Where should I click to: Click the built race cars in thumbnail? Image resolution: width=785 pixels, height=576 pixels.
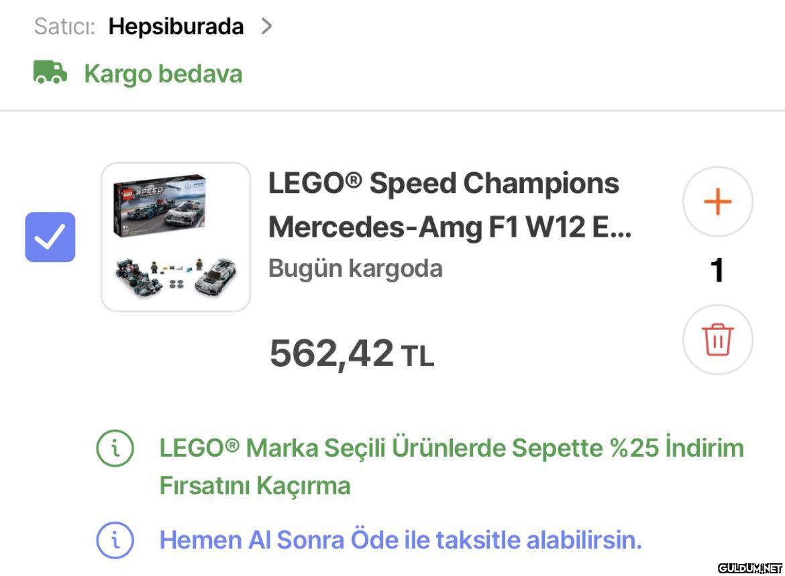pyautogui.click(x=176, y=276)
